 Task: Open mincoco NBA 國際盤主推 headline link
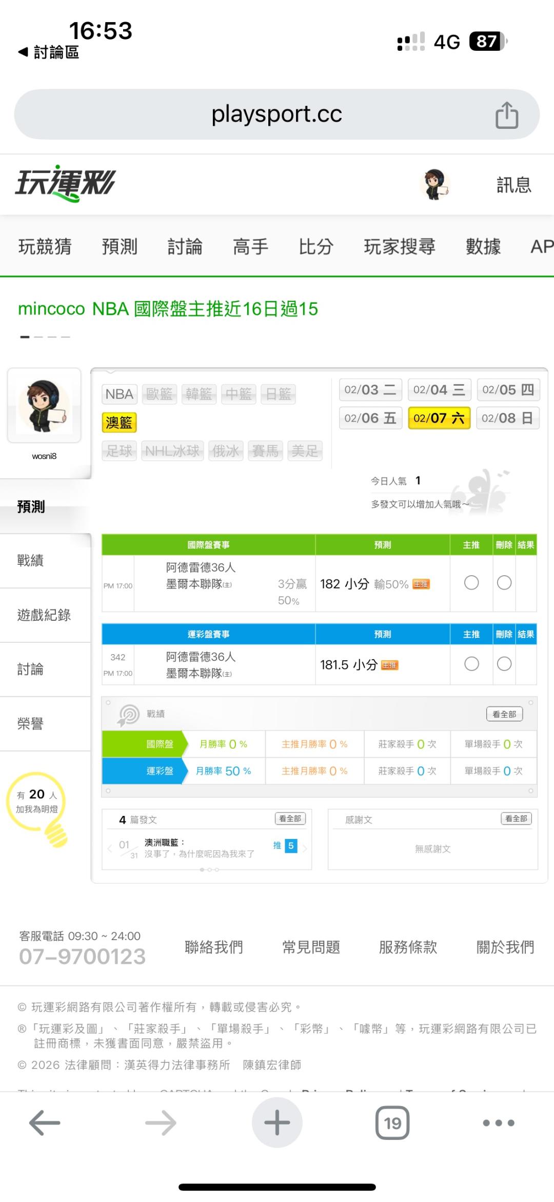(x=168, y=309)
